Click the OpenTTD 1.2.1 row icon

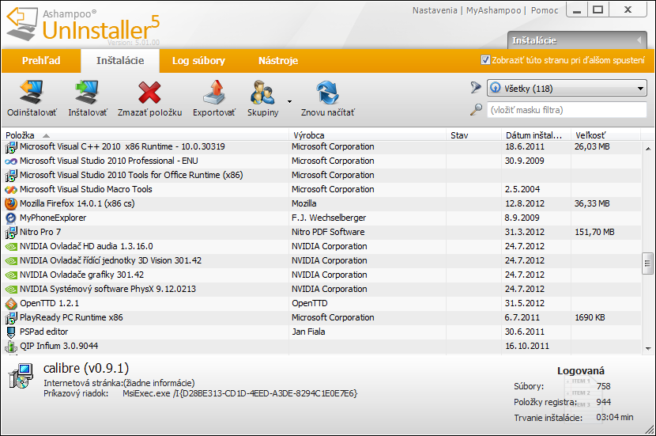[x=11, y=303]
